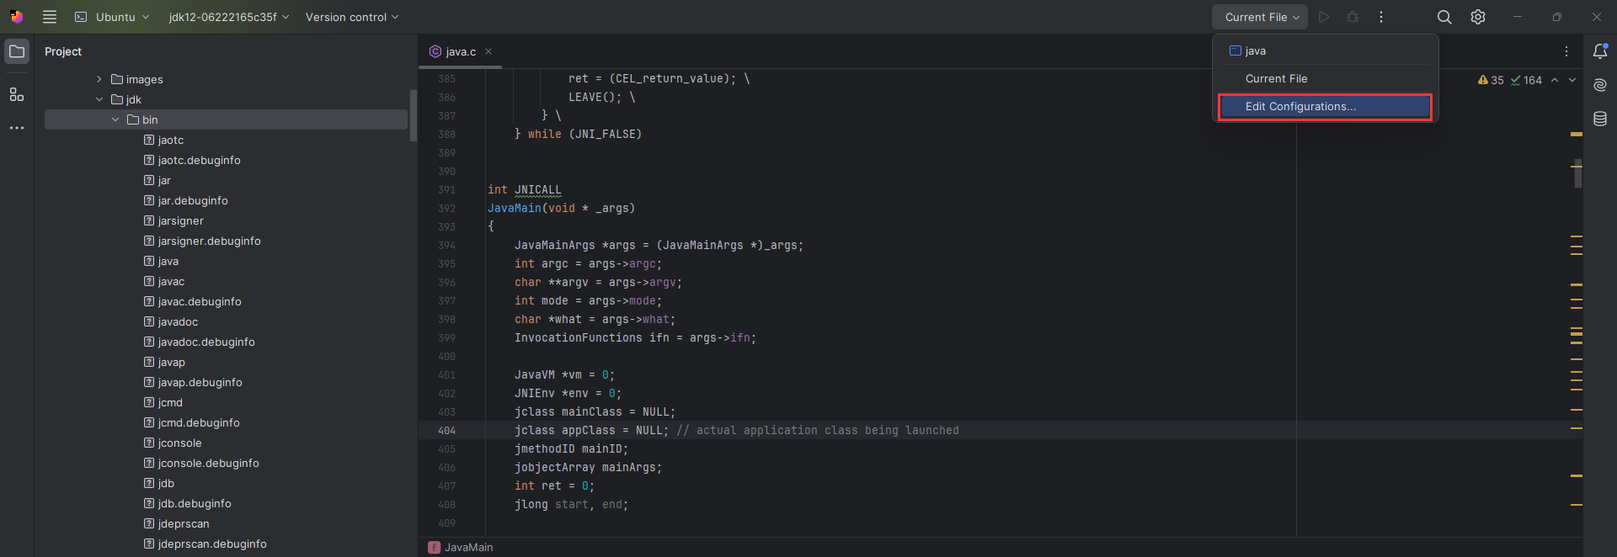Collapse the bin folder
The height and width of the screenshot is (557, 1617).
coord(115,119)
